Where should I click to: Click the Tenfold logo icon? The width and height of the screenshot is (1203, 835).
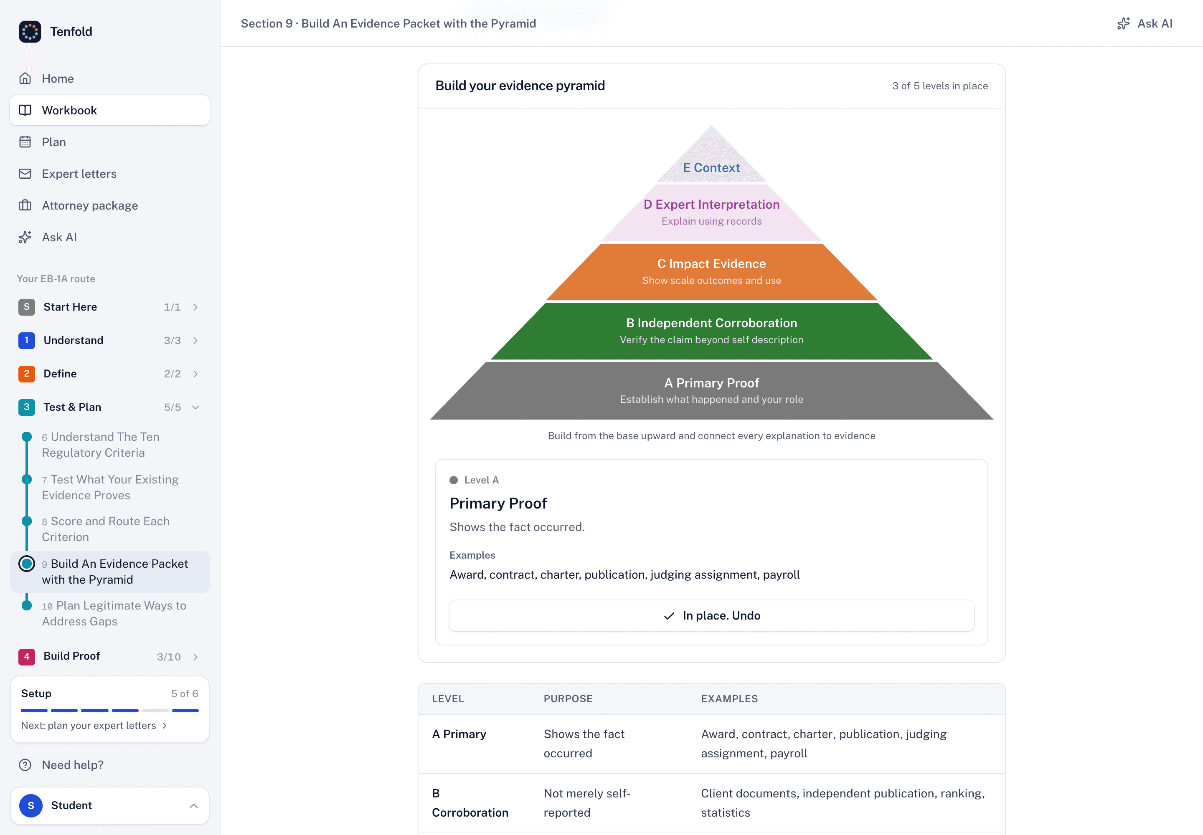pos(30,31)
